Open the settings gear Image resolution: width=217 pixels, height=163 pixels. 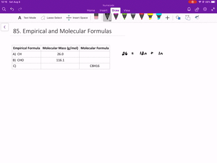205,9
